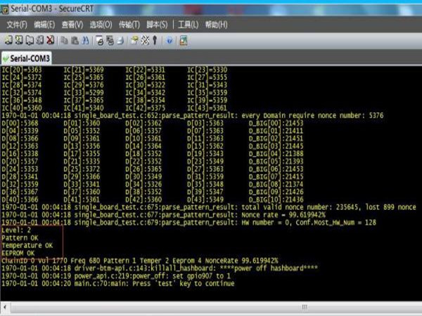The width and height of the screenshot is (422, 316).
Task: Open Find using the binoculars icon
Action: 84,40
